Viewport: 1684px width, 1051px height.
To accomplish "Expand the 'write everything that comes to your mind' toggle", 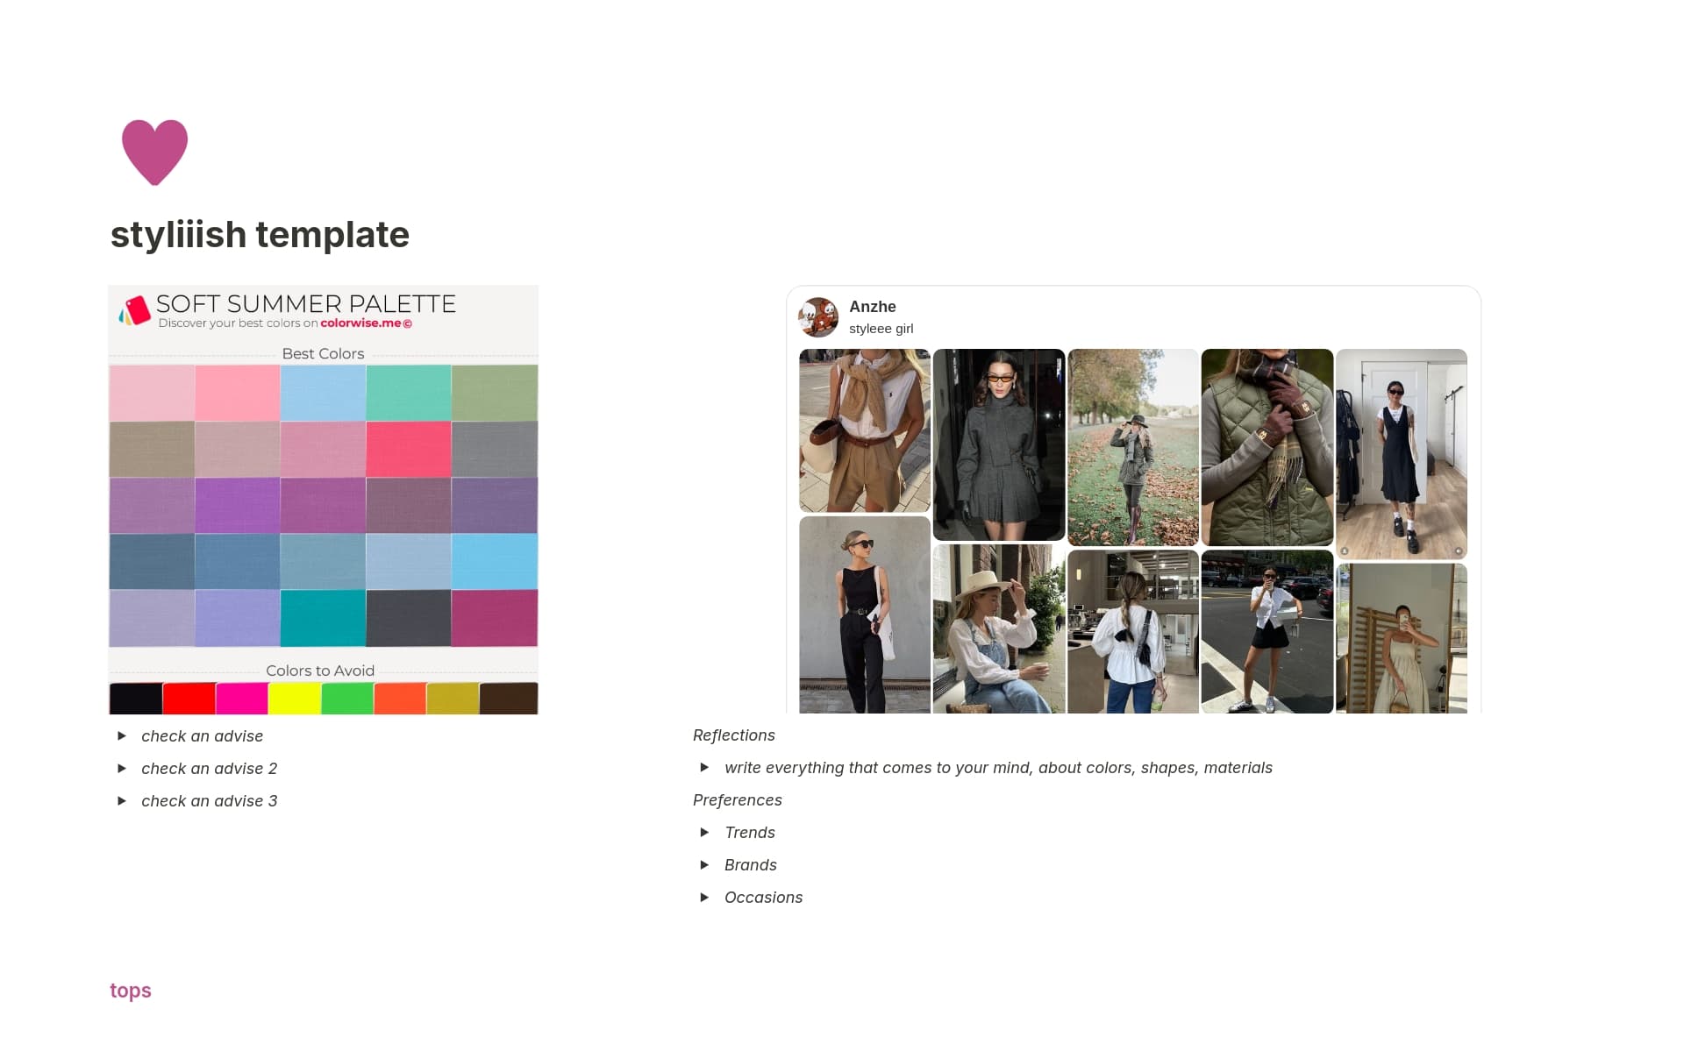I will tap(704, 768).
